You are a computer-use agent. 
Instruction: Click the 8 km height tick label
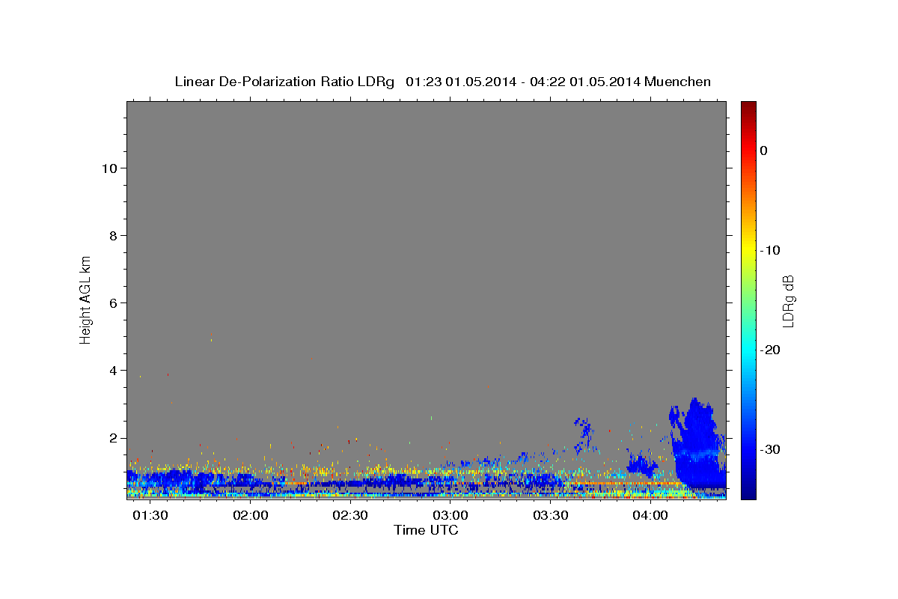112,235
